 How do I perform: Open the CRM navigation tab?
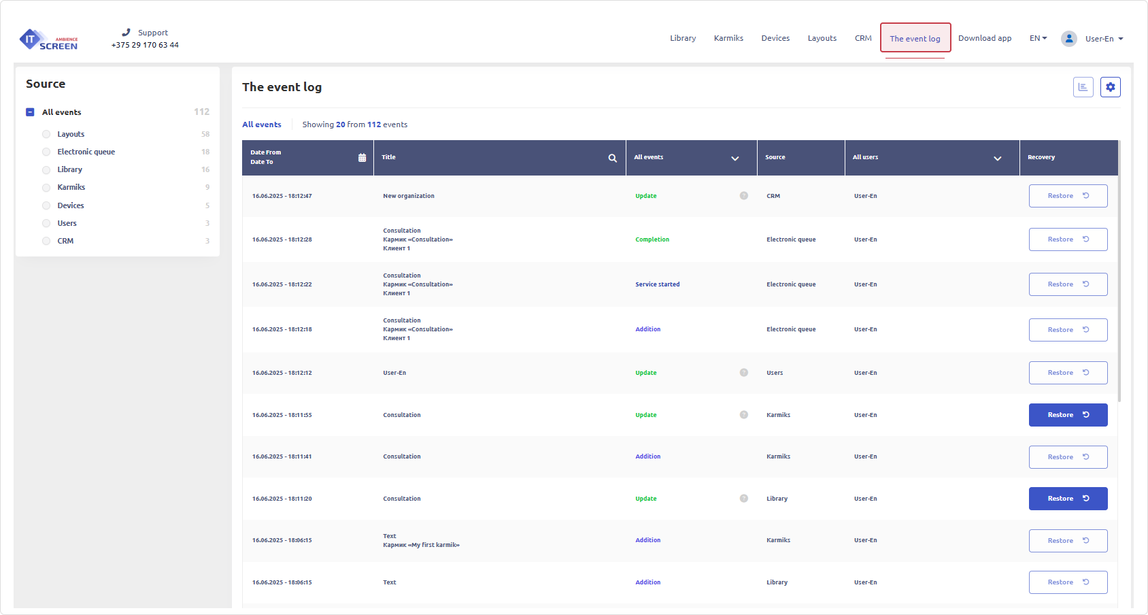pyautogui.click(x=863, y=38)
